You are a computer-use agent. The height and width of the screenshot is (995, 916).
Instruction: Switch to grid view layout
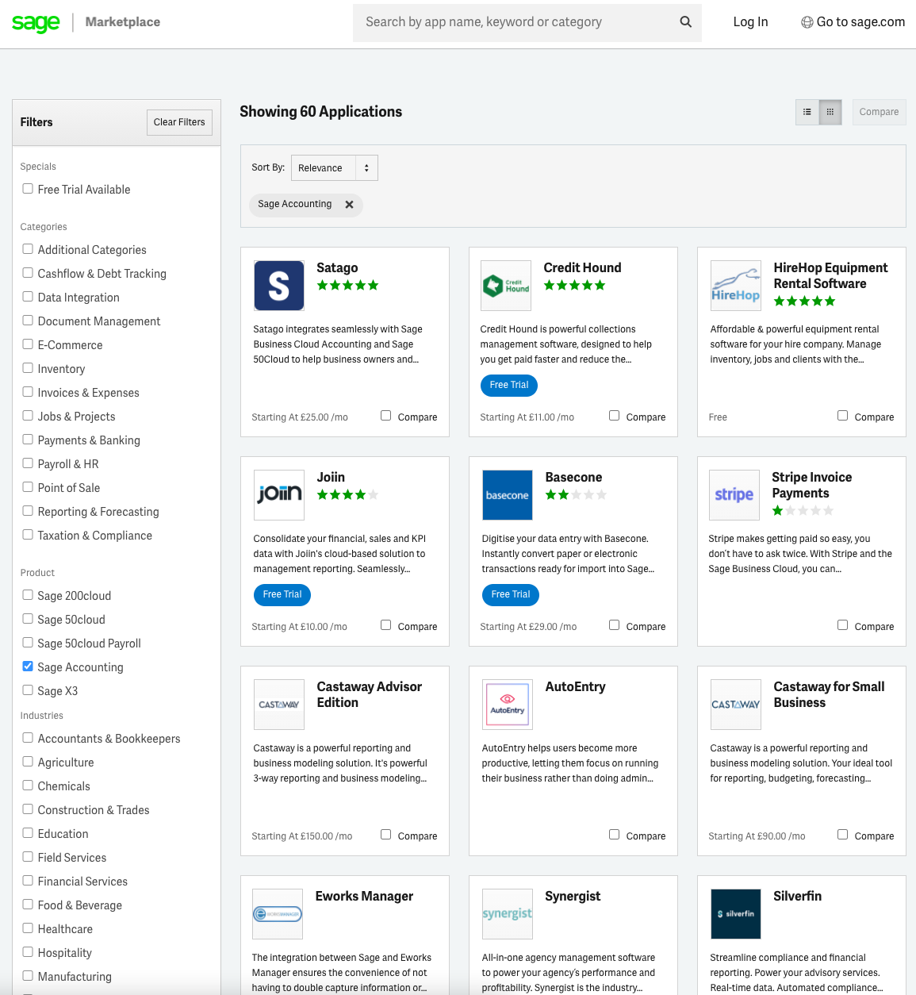[x=830, y=112]
